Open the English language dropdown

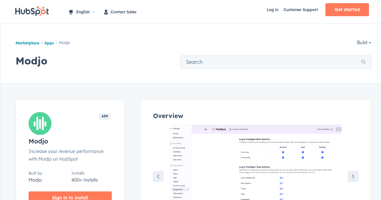point(83,12)
